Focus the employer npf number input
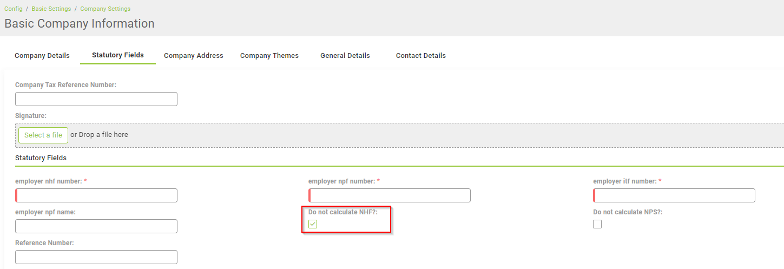 coord(390,195)
